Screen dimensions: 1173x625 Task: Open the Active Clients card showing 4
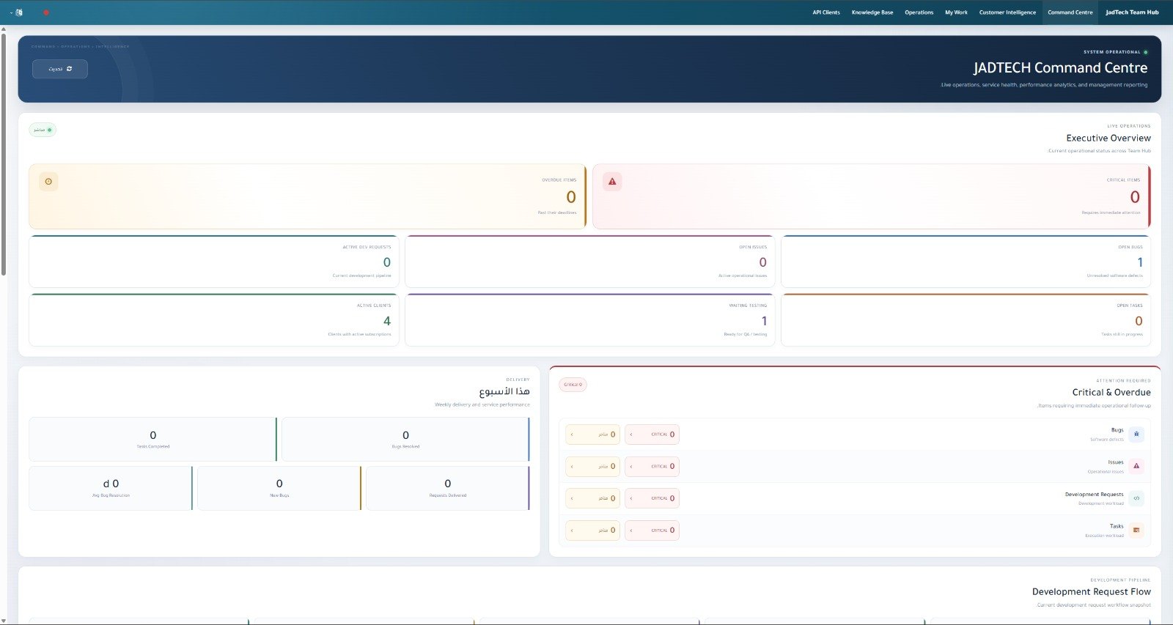(213, 320)
